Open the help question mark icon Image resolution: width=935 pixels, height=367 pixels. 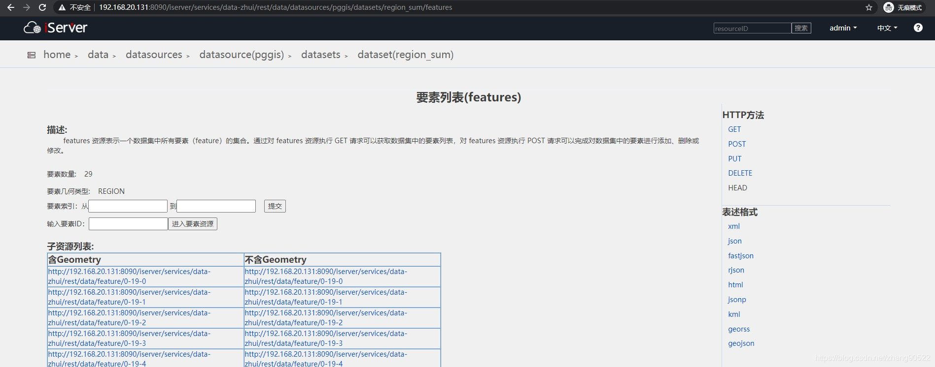(x=918, y=28)
